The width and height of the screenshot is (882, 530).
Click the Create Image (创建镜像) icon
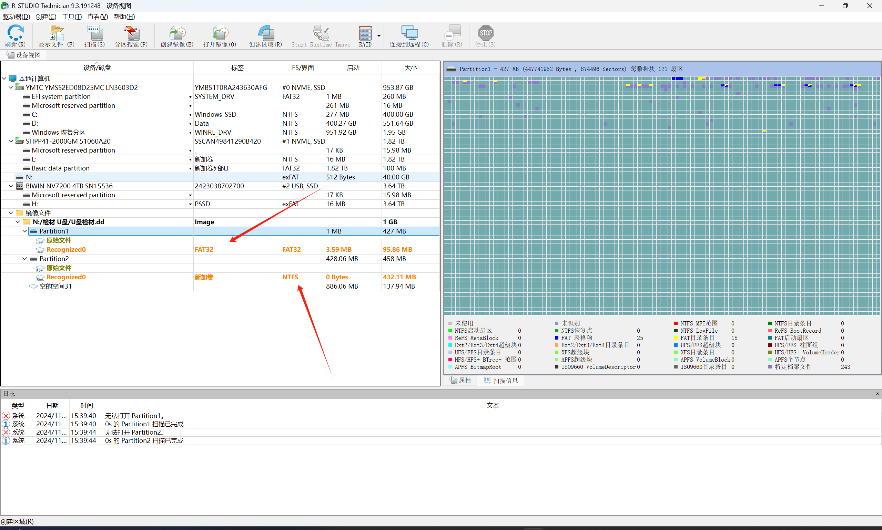coord(176,33)
